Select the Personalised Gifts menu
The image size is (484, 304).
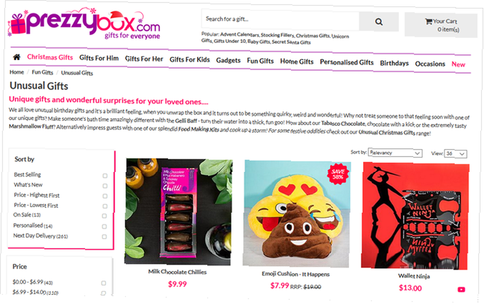click(x=347, y=62)
